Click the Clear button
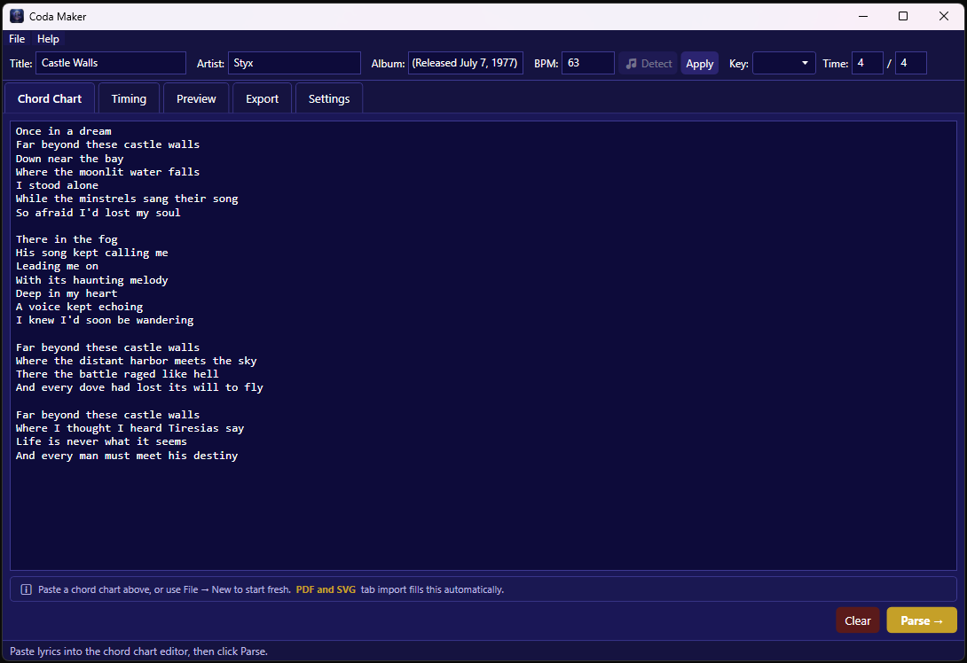This screenshot has height=663, width=967. point(857,620)
